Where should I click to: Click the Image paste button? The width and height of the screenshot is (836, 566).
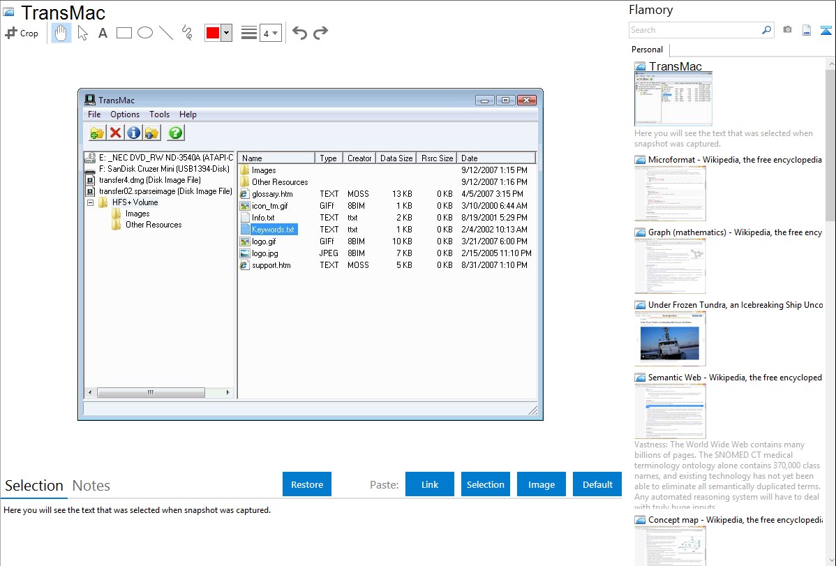click(542, 484)
